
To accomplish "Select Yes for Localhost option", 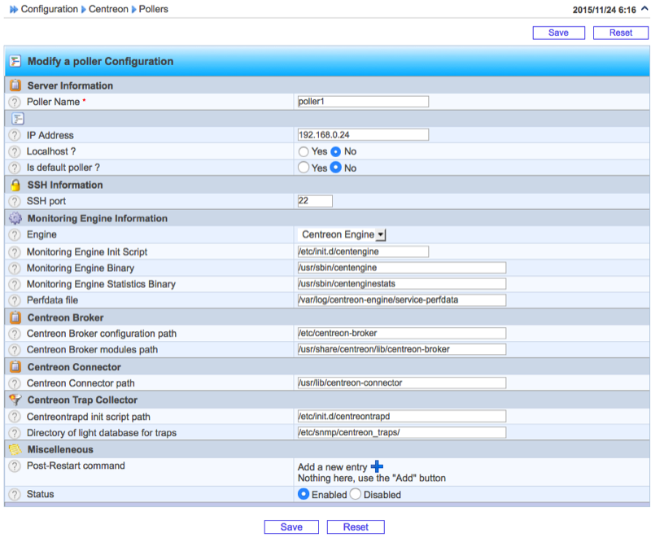I will point(304,151).
